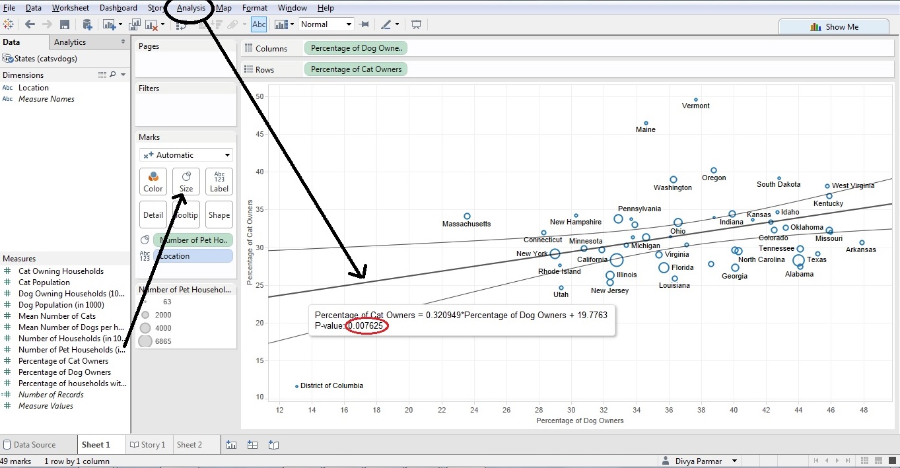
Task: Click the Percentage of Cat Owners row pill
Action: 357,69
